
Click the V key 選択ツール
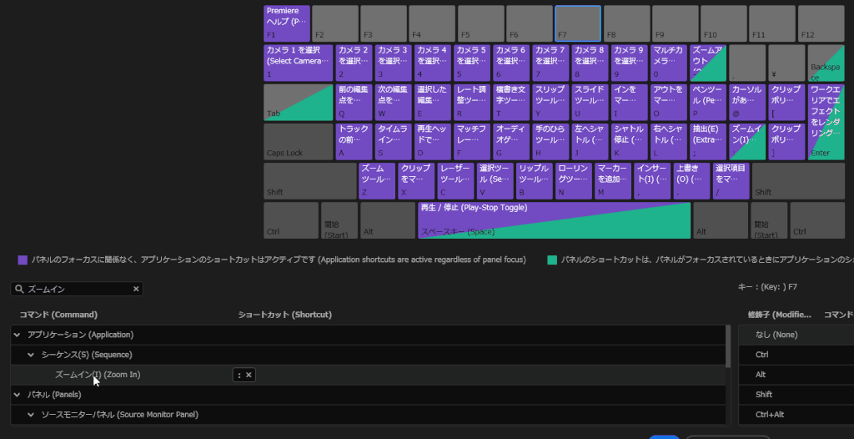click(x=495, y=181)
